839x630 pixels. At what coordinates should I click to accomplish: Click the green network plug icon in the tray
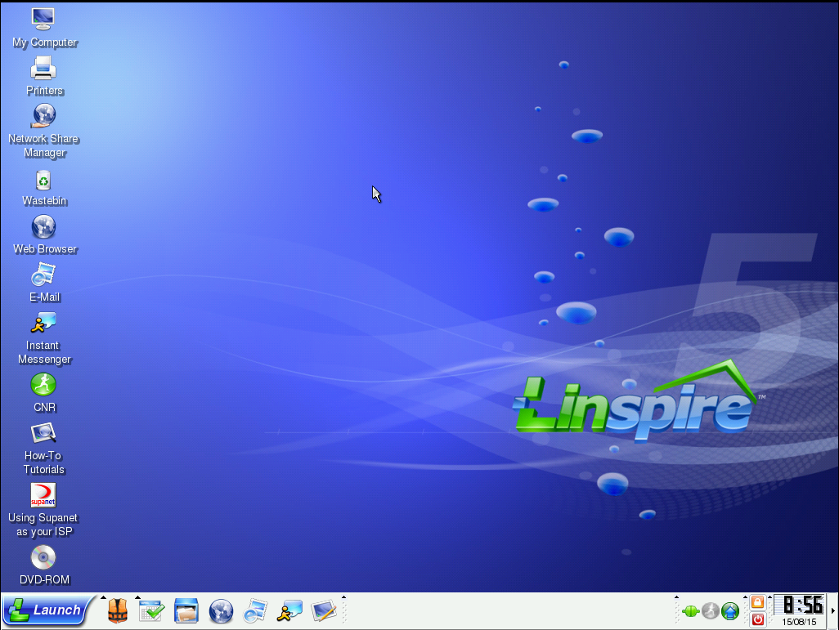(690, 610)
